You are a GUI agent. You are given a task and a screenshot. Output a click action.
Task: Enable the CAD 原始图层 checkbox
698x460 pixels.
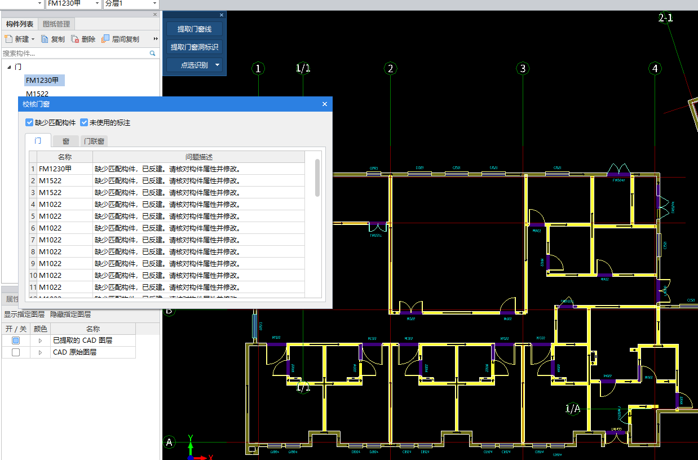click(x=16, y=352)
